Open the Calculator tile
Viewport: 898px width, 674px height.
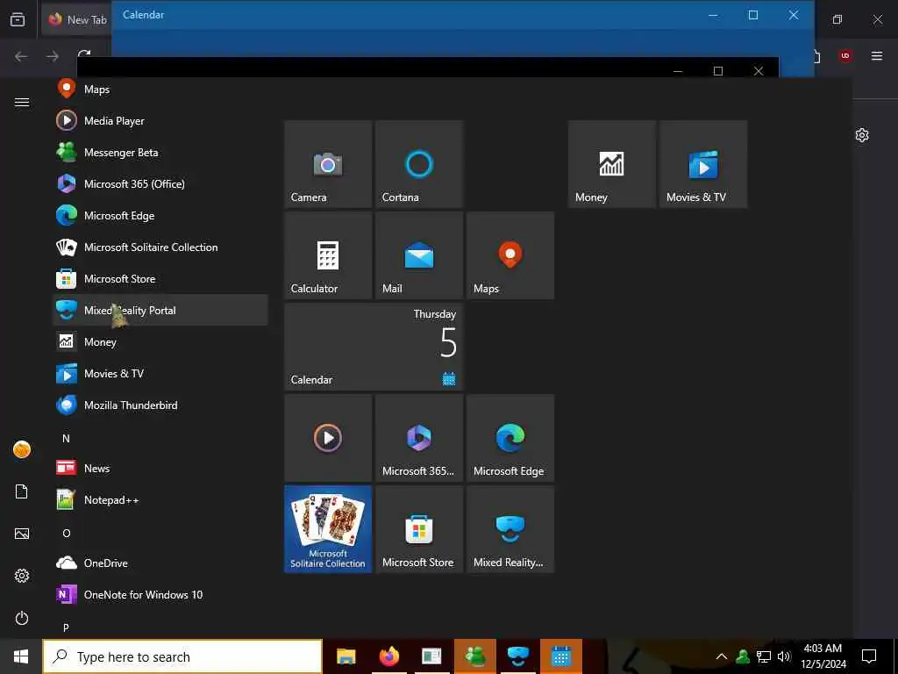coord(328,255)
